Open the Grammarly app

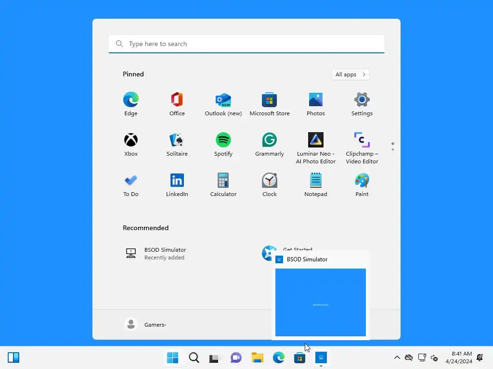point(270,145)
